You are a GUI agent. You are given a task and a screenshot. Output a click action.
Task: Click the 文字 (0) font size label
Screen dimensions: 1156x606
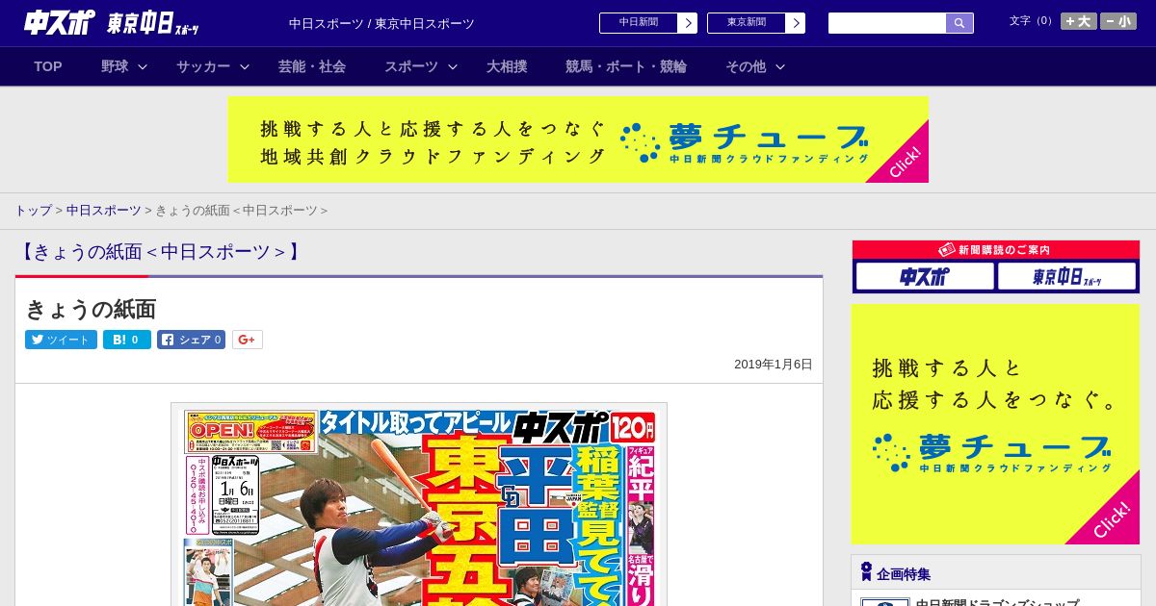[x=1032, y=21]
